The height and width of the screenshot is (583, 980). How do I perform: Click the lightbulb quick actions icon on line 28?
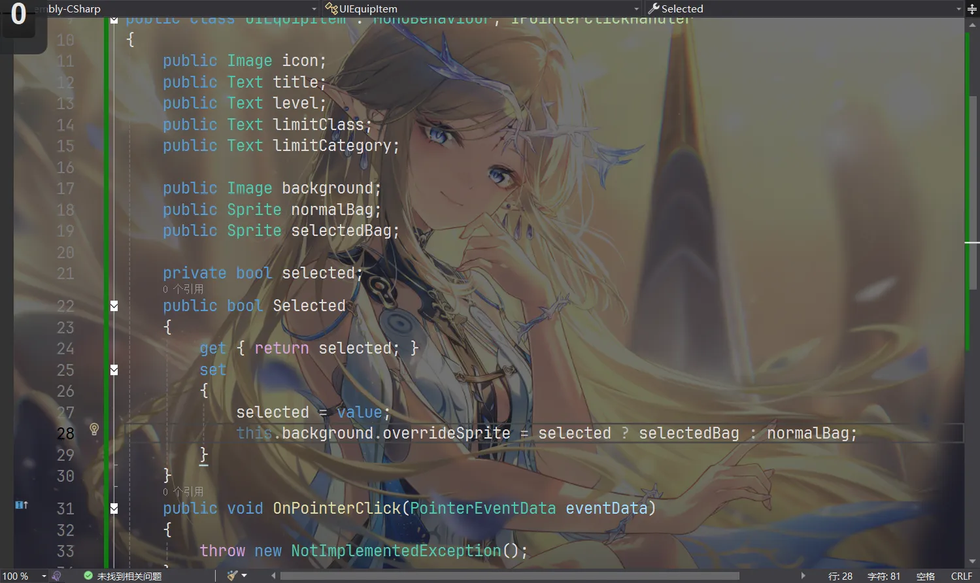(94, 429)
